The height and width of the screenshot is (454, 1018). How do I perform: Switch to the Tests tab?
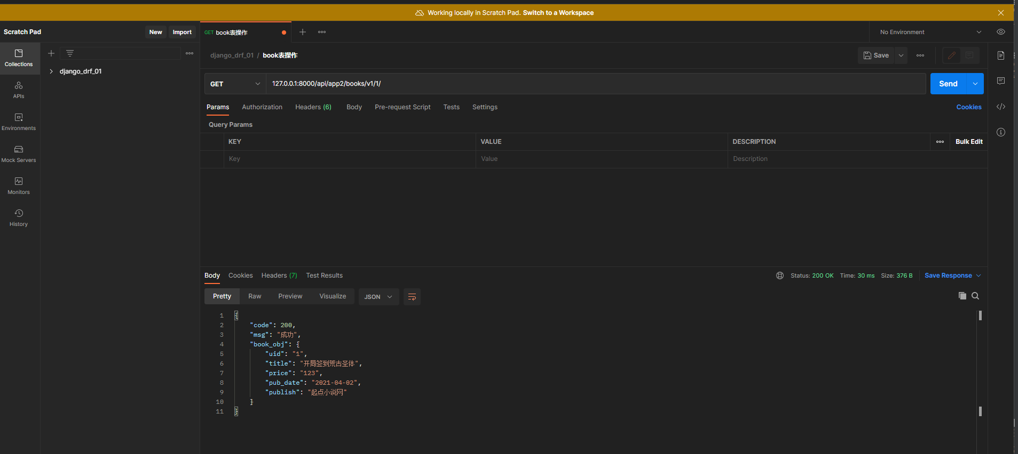pyautogui.click(x=451, y=107)
